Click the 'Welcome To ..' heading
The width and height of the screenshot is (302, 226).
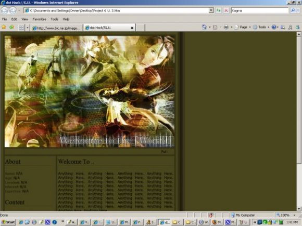[x=76, y=162]
